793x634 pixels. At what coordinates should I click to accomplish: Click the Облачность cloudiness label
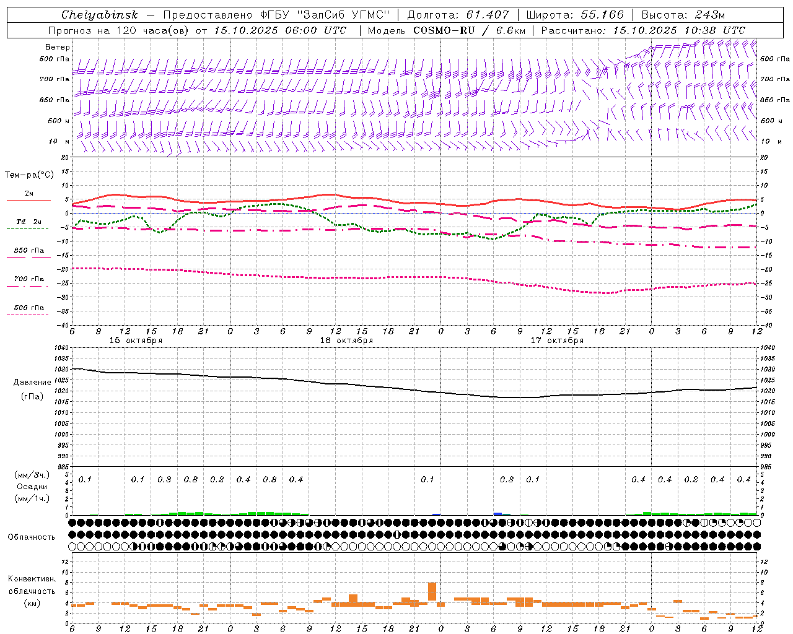(x=32, y=537)
